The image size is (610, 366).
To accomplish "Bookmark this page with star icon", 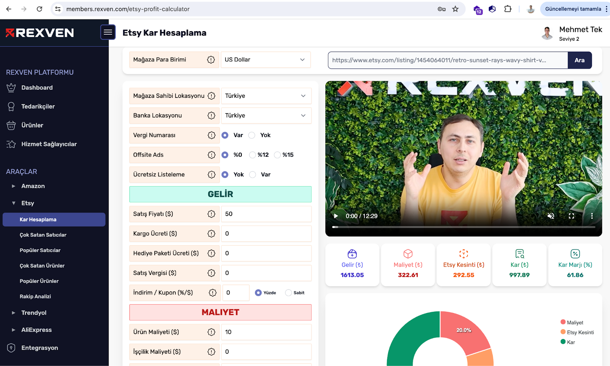I will coord(455,9).
